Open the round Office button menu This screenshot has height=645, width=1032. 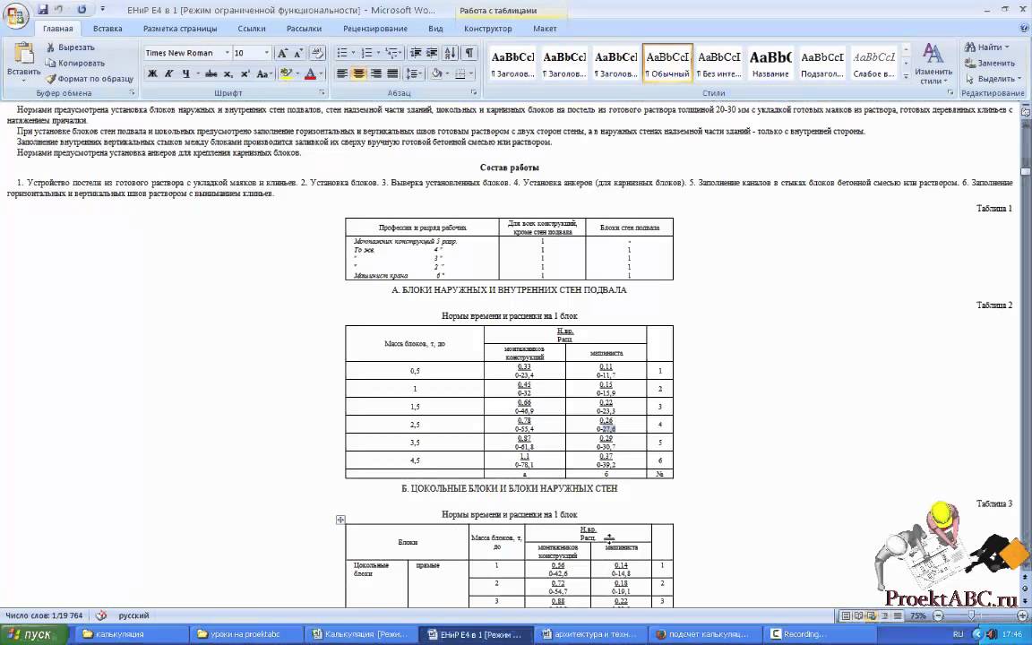(x=15, y=15)
